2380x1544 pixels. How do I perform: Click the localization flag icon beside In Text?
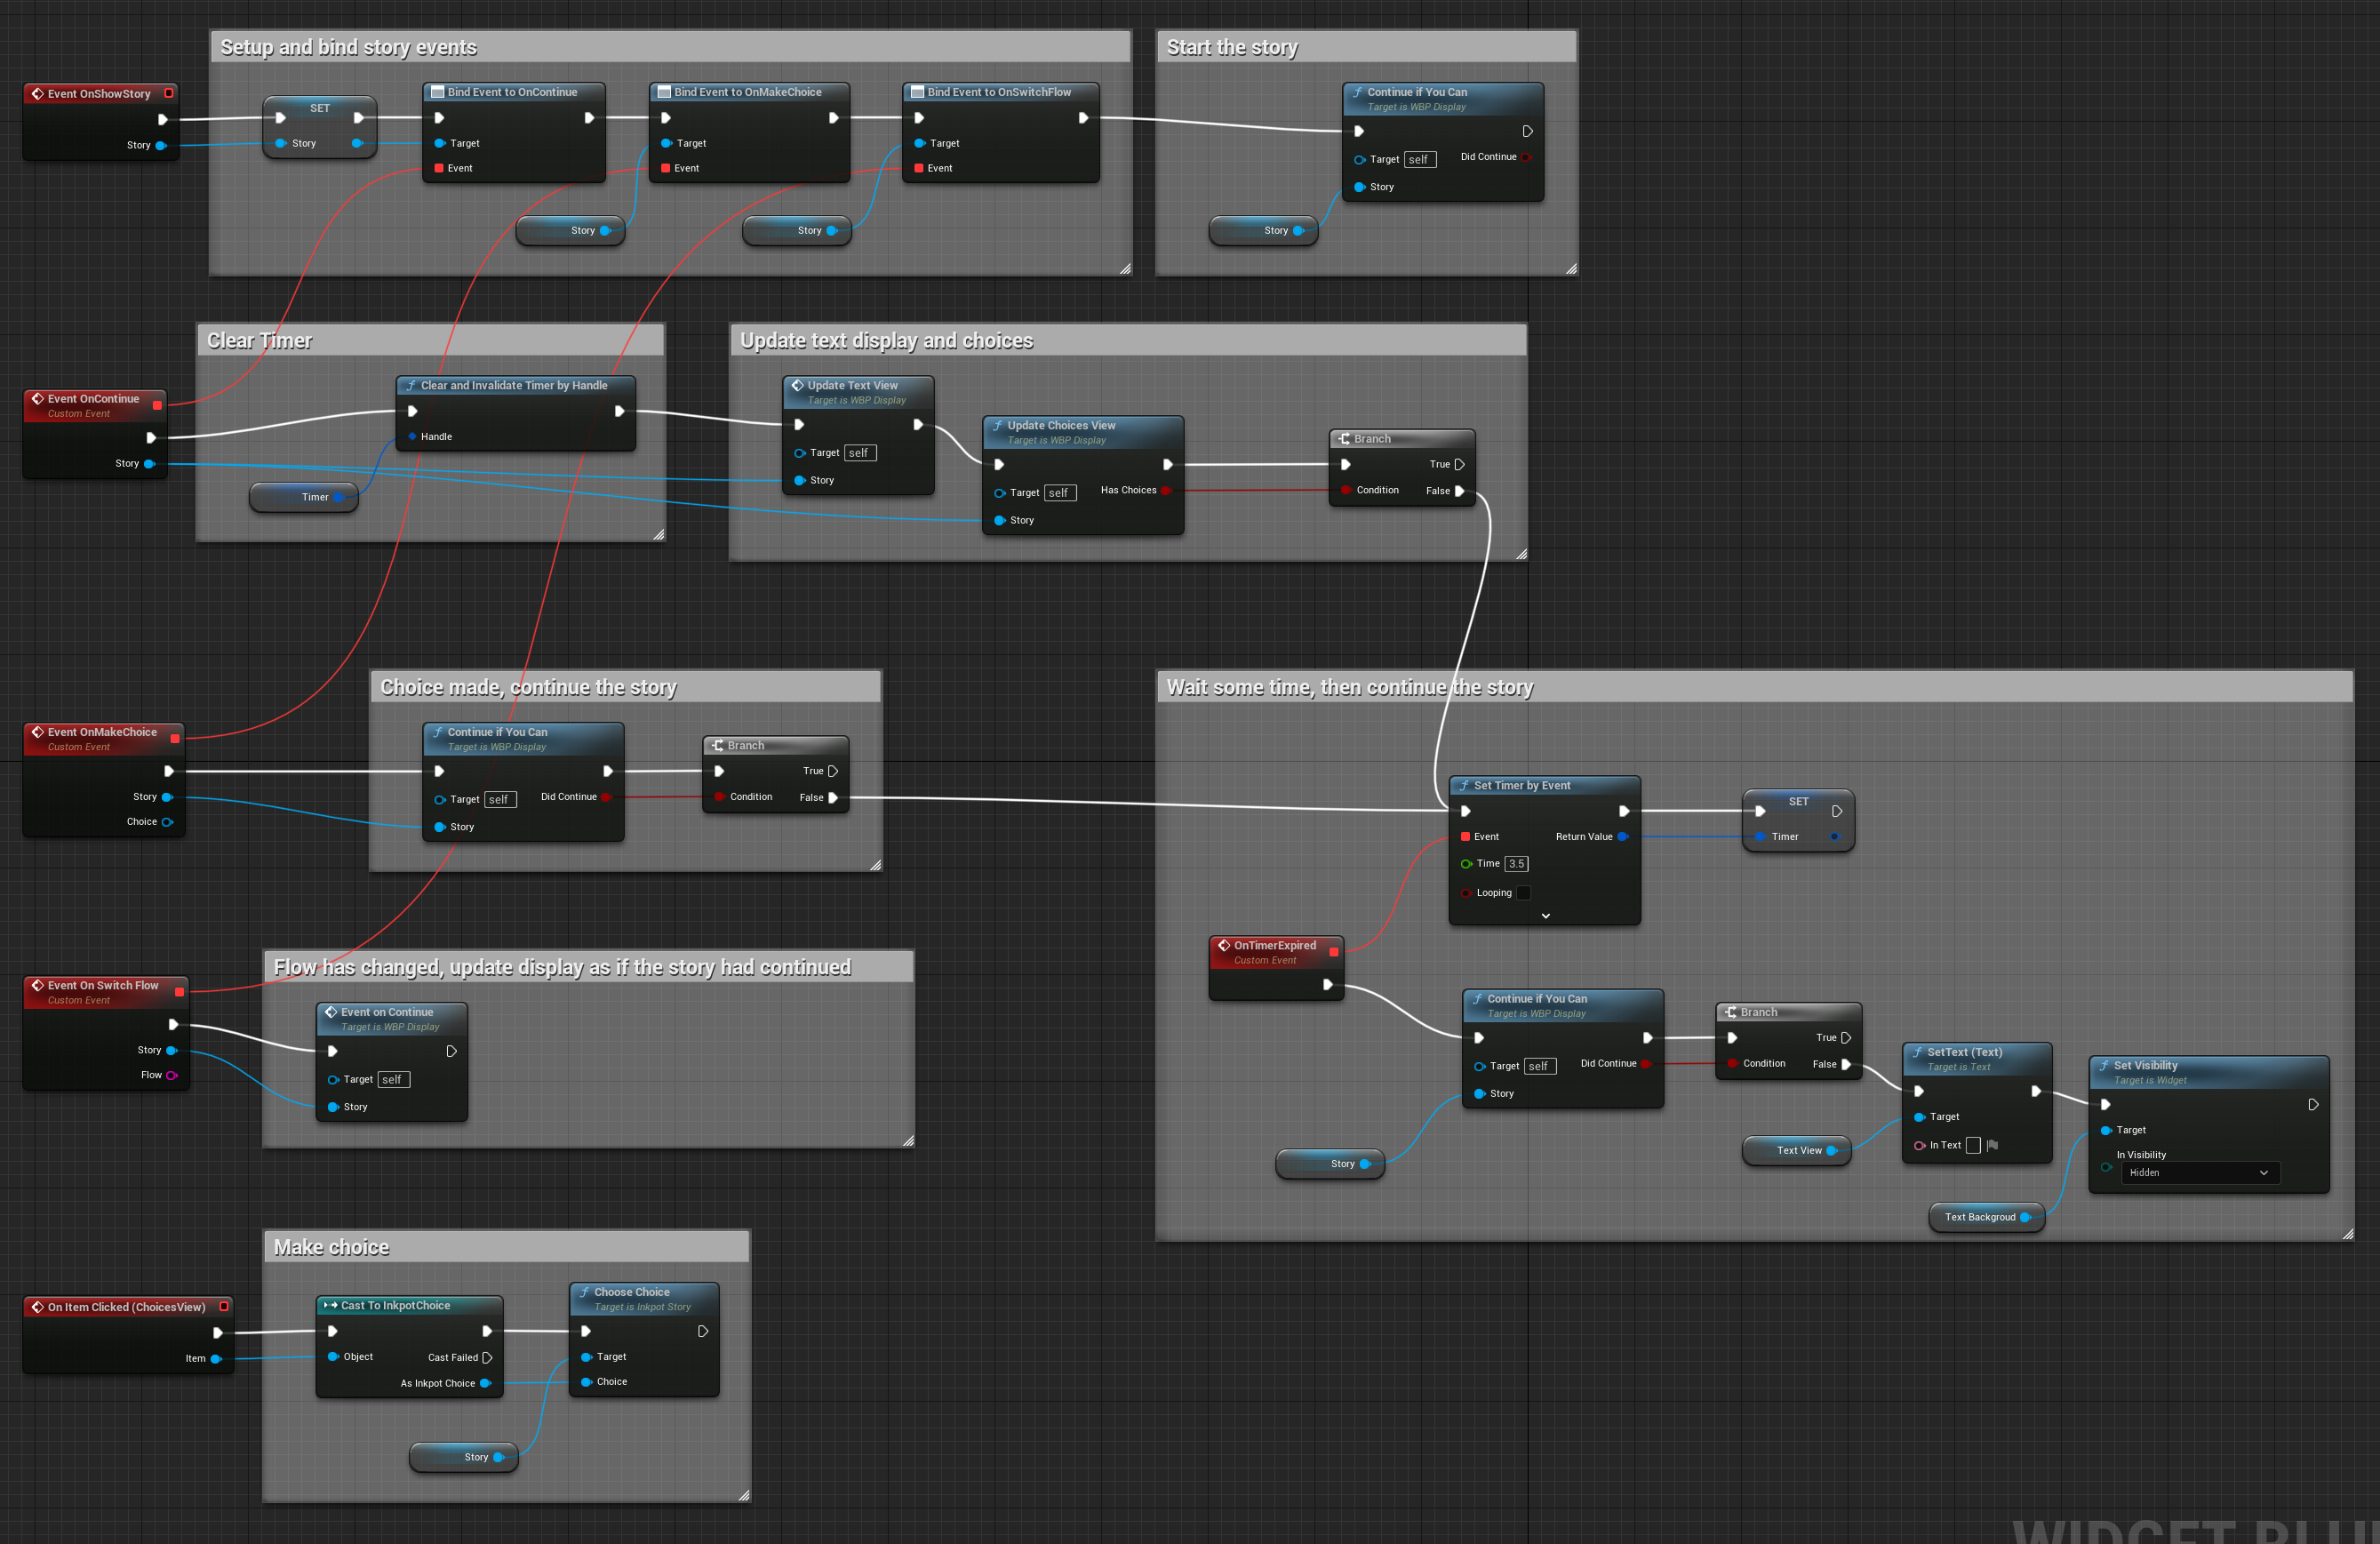tap(1992, 1145)
